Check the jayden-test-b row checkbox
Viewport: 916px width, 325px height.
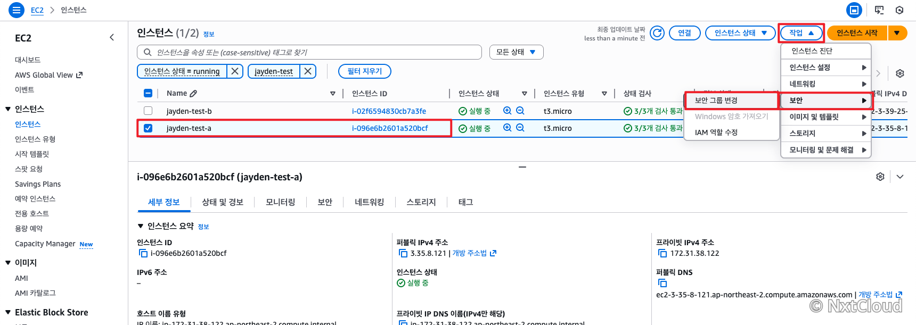tap(148, 111)
